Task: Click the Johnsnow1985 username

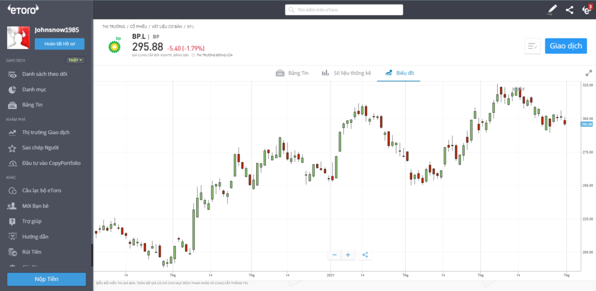Action: [56, 30]
